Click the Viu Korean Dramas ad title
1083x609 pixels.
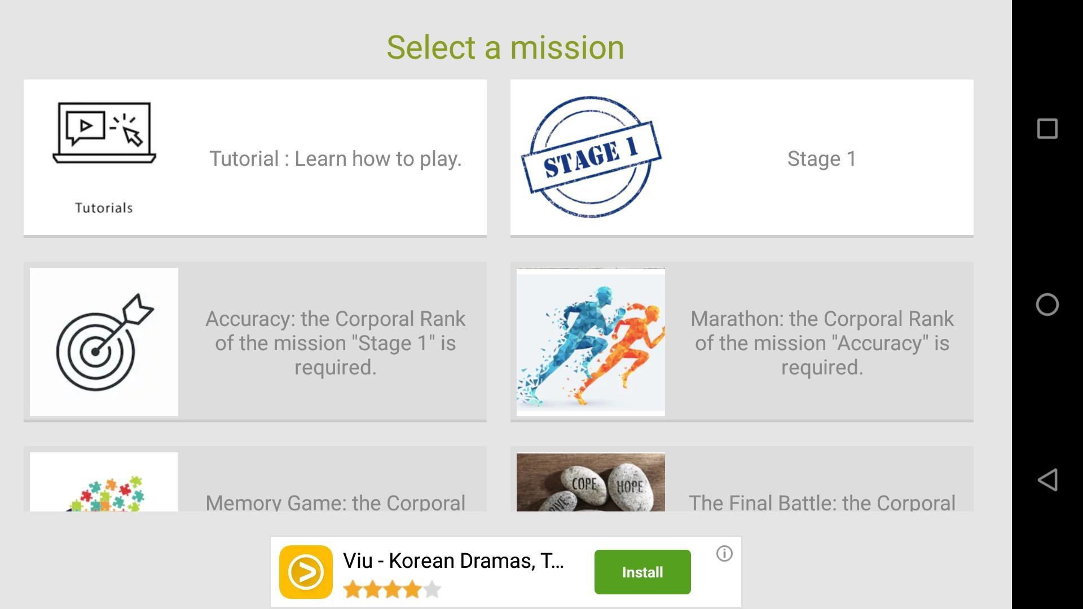coord(453,561)
